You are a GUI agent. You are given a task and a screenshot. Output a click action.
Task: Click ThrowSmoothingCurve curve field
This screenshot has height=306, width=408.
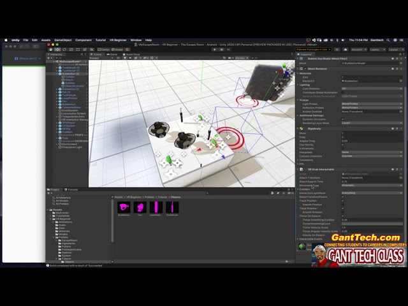point(372,224)
